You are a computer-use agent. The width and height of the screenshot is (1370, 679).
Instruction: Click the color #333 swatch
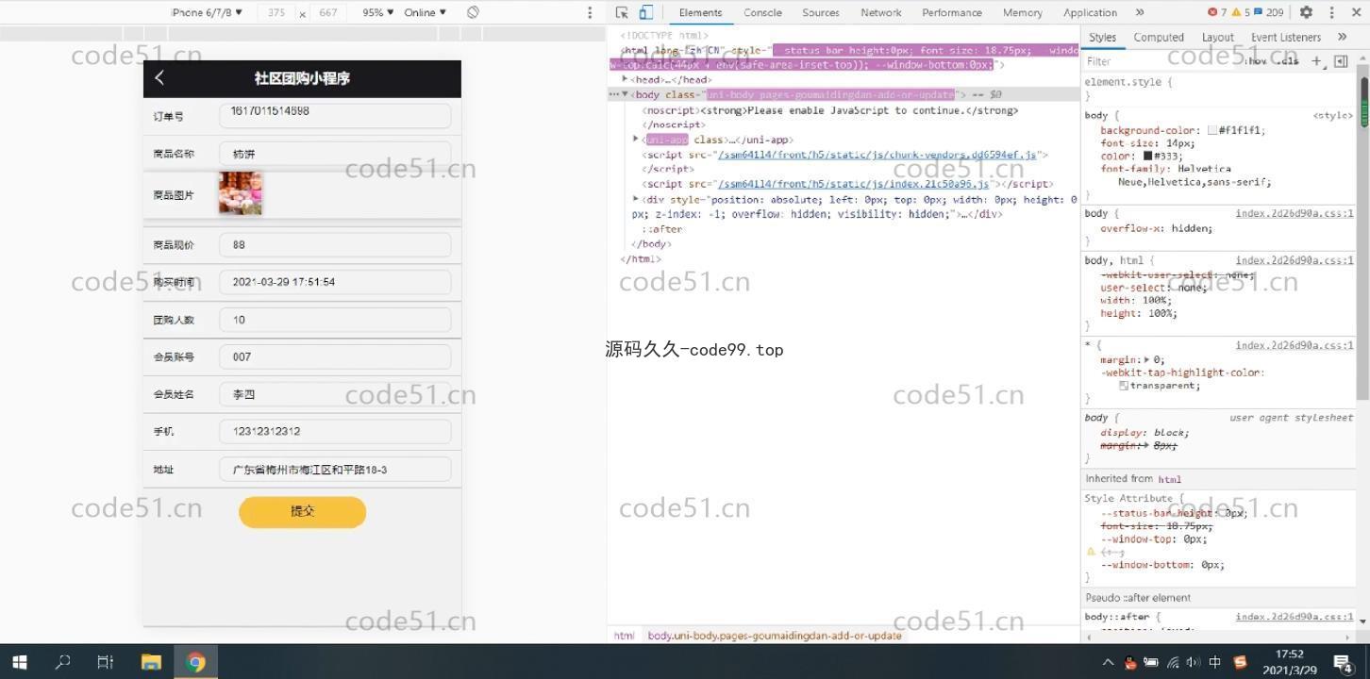(x=1148, y=156)
